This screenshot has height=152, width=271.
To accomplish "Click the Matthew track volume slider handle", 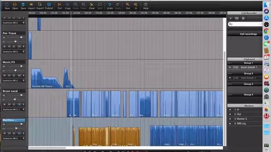I will [21, 124].
